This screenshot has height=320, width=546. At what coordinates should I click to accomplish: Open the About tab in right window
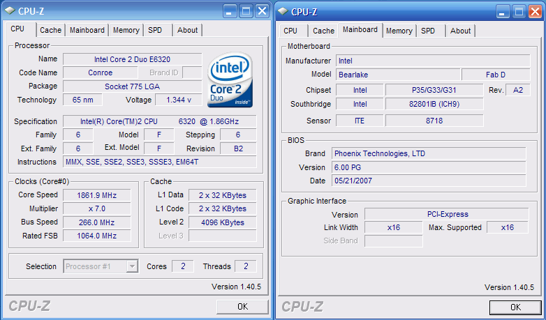(460, 31)
